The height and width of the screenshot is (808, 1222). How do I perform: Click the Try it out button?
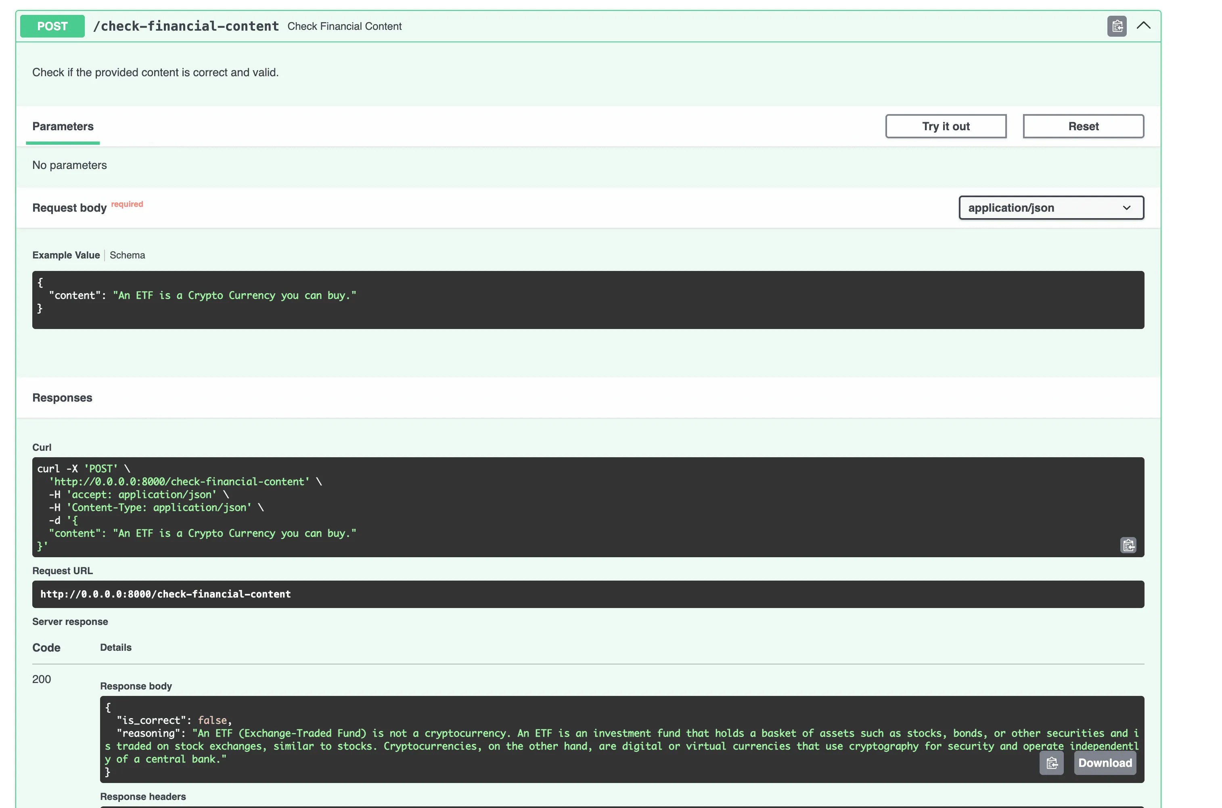(x=946, y=126)
